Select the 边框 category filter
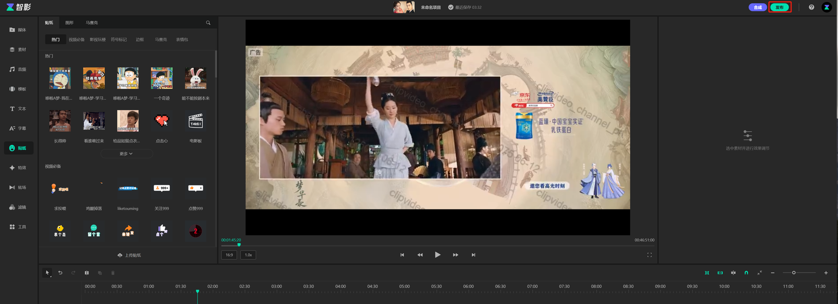 [x=140, y=39]
